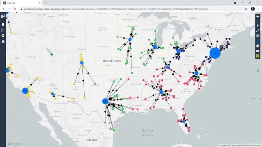Screen dimensions: 262x147
Task: Zoom in on the map
Action: 257,16
